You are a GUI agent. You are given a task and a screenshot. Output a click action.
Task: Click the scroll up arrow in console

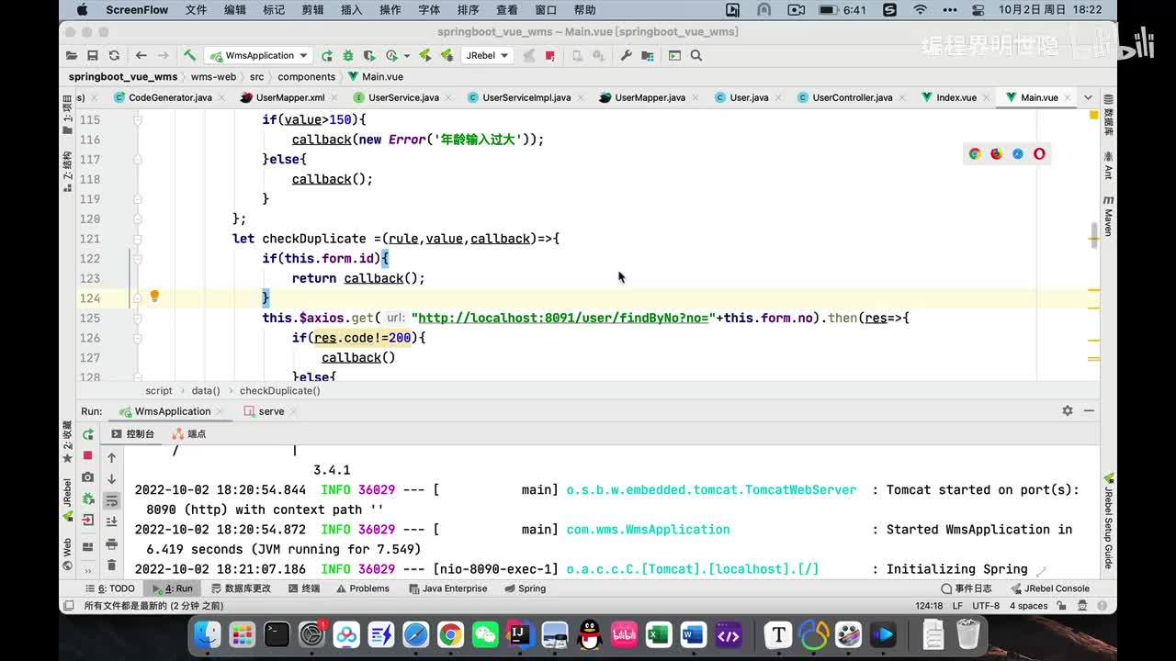click(x=112, y=457)
